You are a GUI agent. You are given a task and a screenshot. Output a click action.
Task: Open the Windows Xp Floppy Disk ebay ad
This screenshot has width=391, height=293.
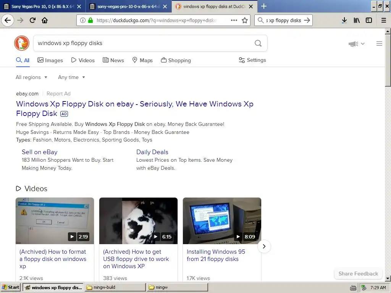[x=135, y=109]
